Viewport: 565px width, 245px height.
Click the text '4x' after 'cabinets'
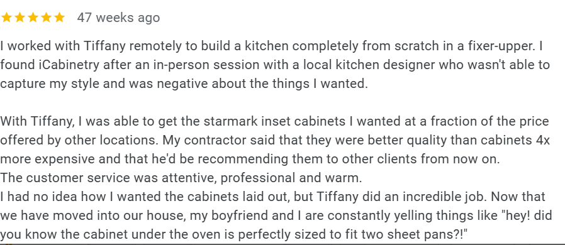click(x=542, y=140)
